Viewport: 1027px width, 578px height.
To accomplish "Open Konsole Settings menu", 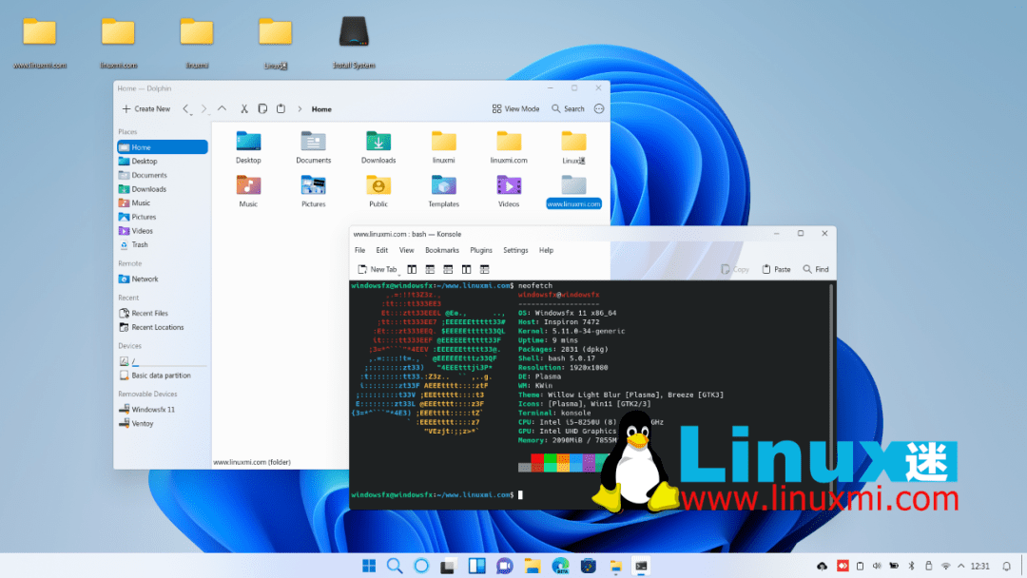I will pyautogui.click(x=515, y=250).
